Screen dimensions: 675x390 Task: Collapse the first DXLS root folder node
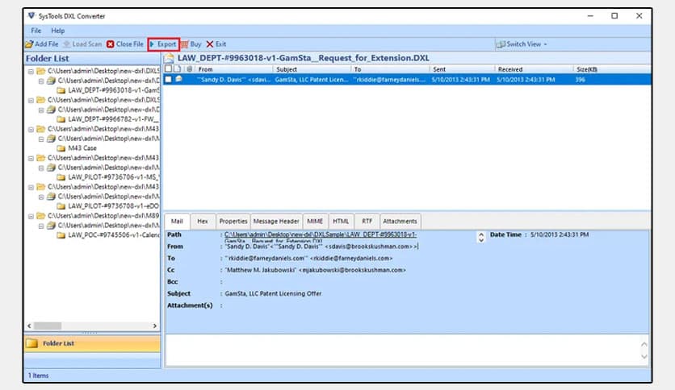click(x=31, y=71)
